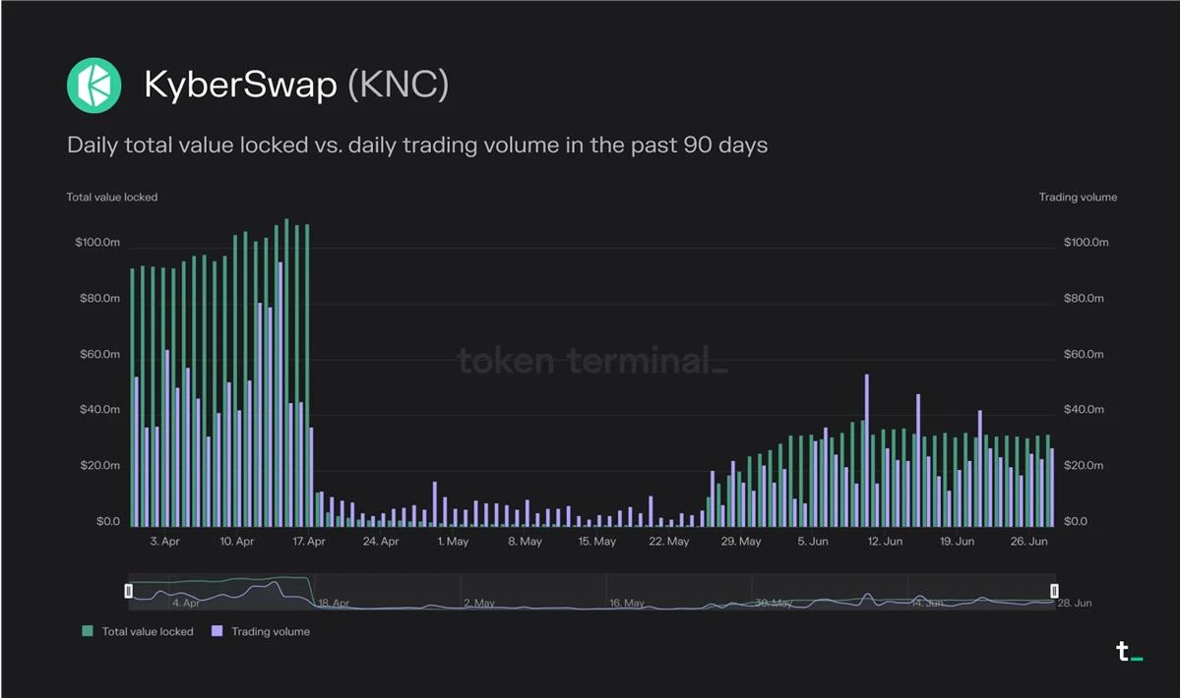Click the right axis title Trading volume
The width and height of the screenshot is (1181, 698).
pyautogui.click(x=1078, y=198)
